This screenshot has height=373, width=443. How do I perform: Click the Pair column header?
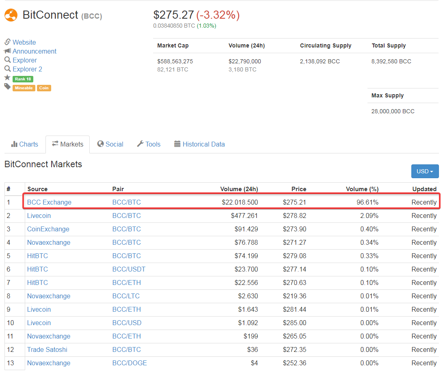tap(118, 189)
